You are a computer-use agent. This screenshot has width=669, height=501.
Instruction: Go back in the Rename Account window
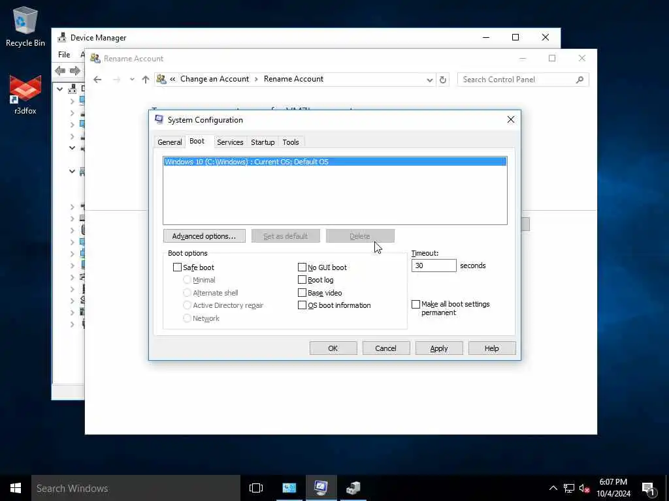pos(97,80)
